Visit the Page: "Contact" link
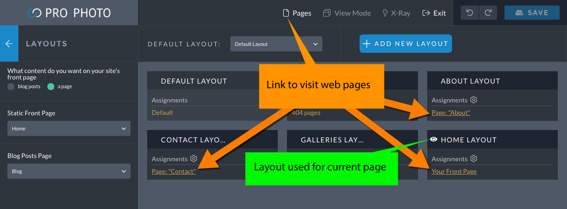Viewport: 567px width, 209px height. (174, 171)
